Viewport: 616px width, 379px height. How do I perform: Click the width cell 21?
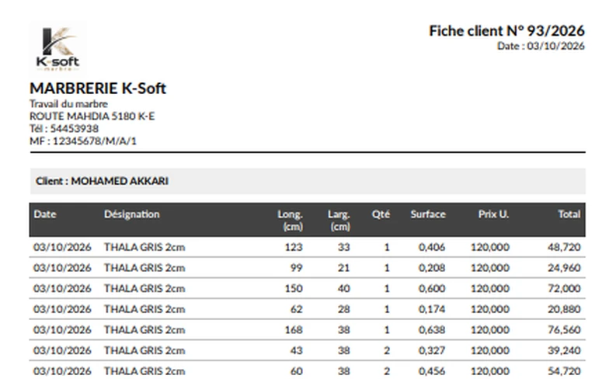(x=344, y=268)
